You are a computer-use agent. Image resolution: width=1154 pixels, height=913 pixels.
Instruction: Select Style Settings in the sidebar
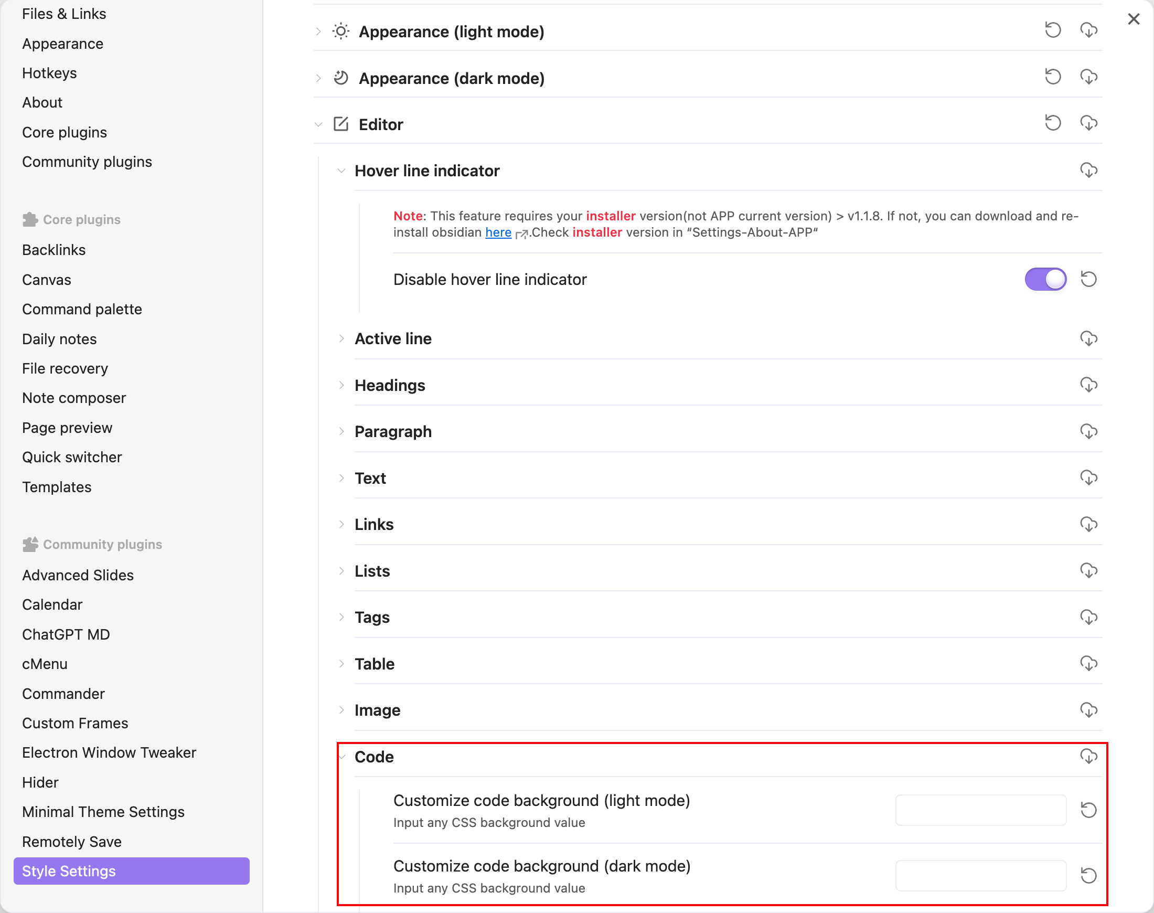[68, 871]
